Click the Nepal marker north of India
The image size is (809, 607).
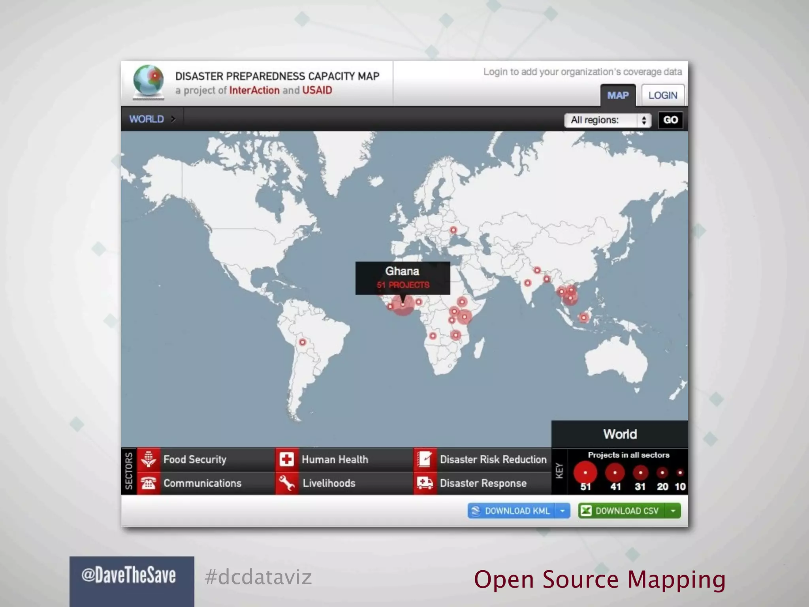537,270
